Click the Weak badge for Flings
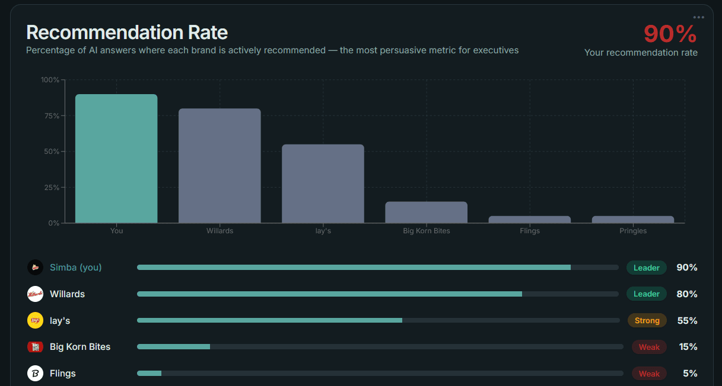This screenshot has width=722, height=386. (649, 374)
